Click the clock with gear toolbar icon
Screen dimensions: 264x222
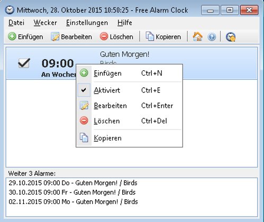click(x=231, y=37)
